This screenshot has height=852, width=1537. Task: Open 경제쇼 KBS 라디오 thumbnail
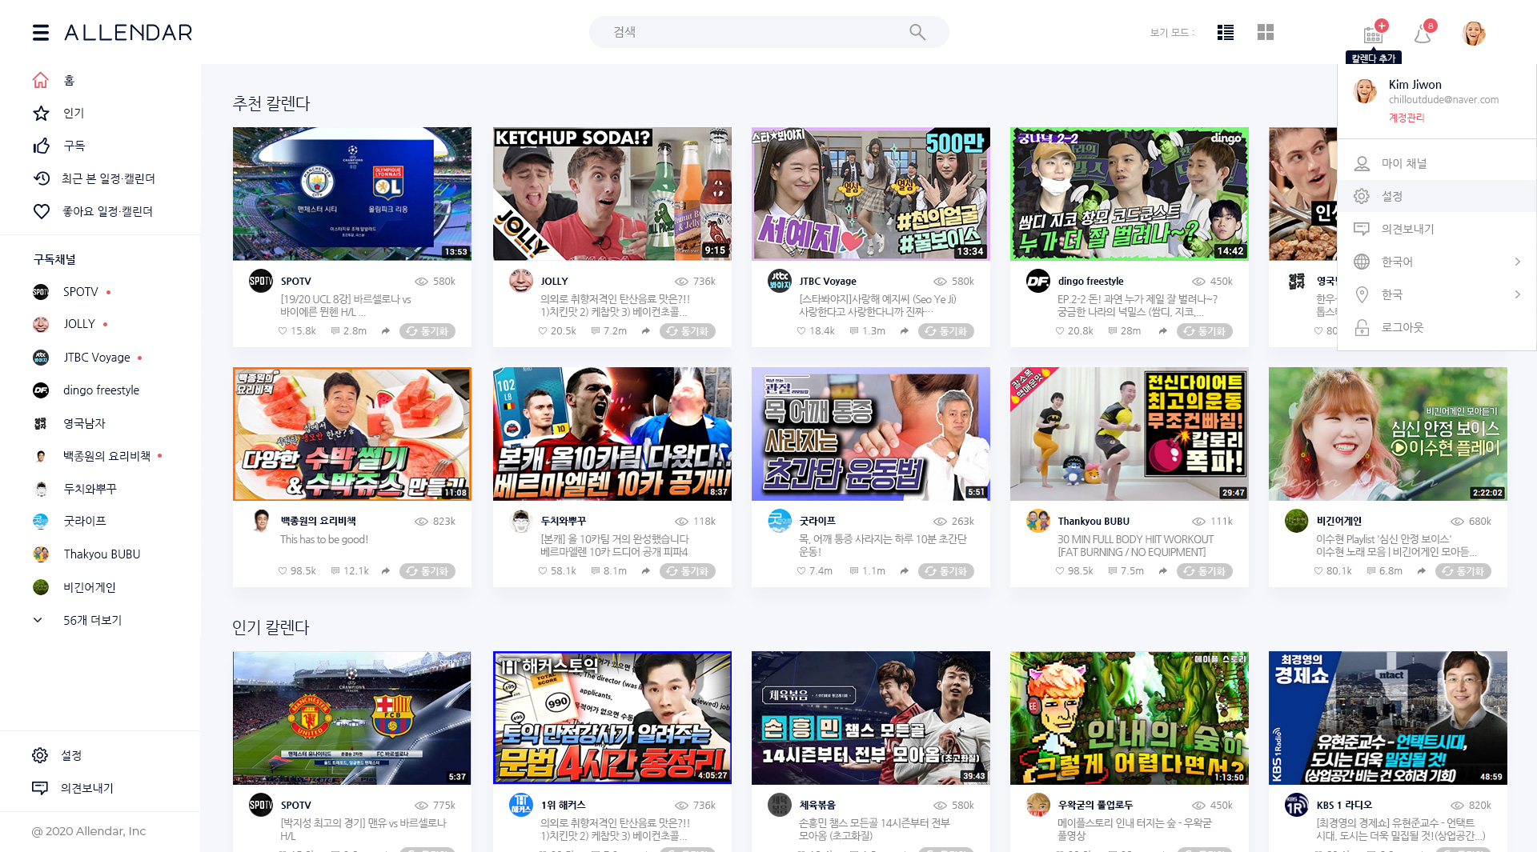pyautogui.click(x=1387, y=718)
